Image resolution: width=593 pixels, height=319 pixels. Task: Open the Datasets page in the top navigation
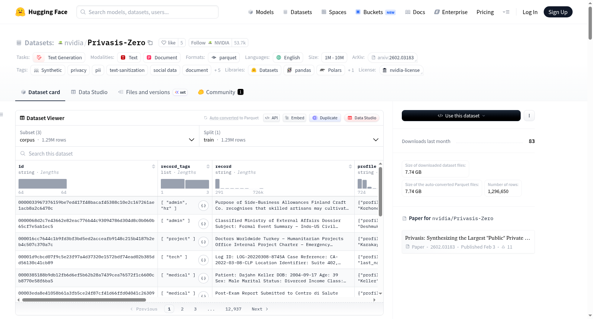(297, 12)
